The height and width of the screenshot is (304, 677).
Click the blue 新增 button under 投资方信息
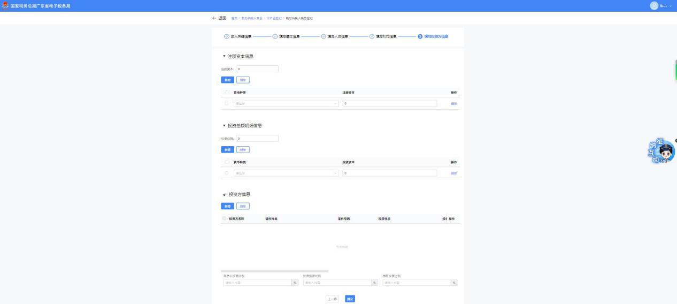pos(227,206)
